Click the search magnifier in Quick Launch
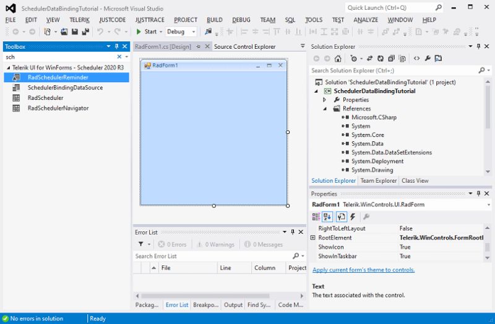The width and height of the screenshot is (495, 324). (439, 7)
